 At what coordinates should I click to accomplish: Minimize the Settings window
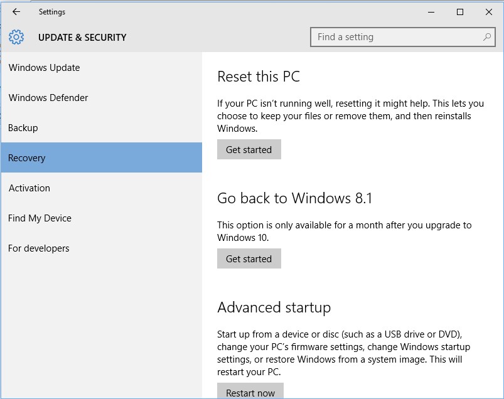(x=431, y=12)
